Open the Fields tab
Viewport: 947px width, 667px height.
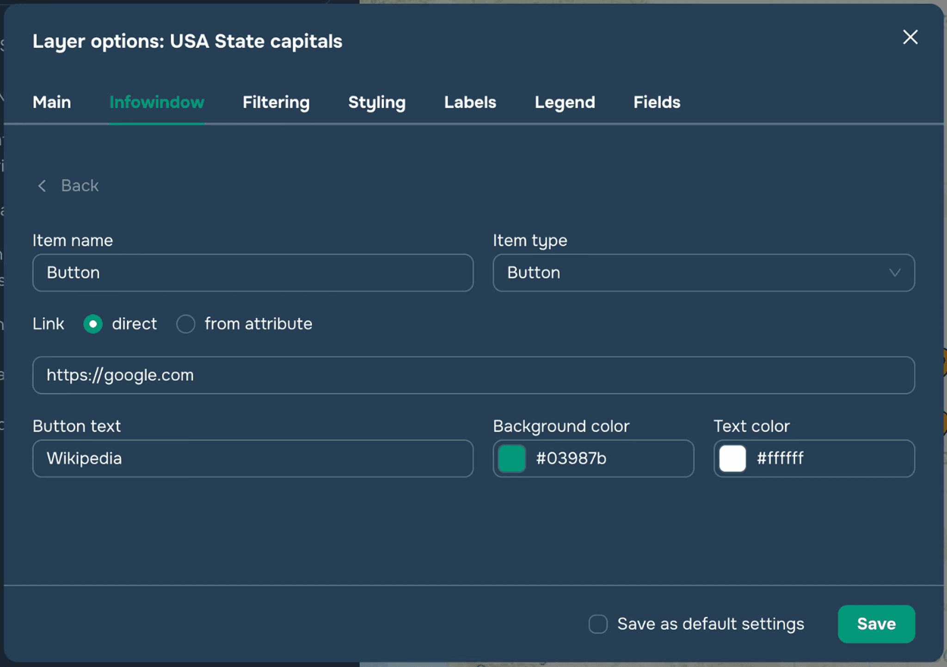pos(657,102)
